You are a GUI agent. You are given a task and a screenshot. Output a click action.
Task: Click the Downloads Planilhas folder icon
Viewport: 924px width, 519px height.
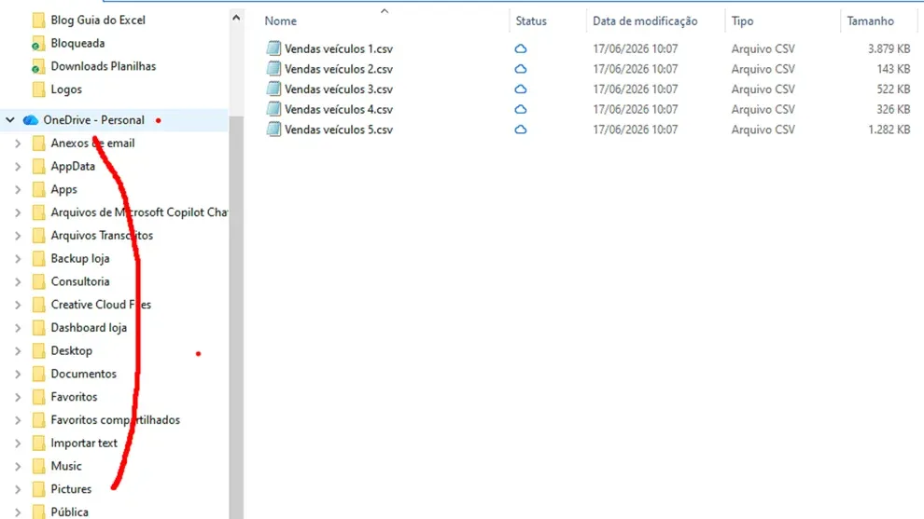(x=39, y=66)
